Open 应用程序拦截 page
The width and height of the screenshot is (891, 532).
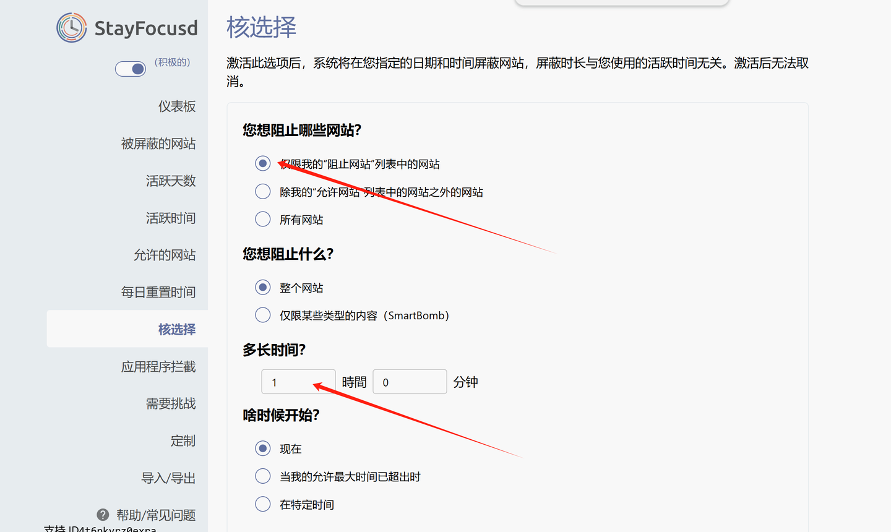coord(158,367)
